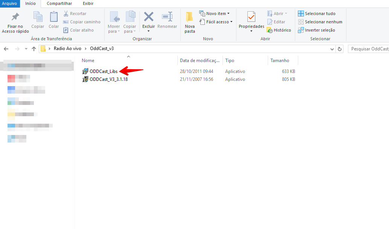Screen dimensions: 389x229
Task: Expand the address bar history dropdown
Action: [x=332, y=49]
